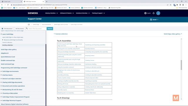Open the Other bookmarks folder
This screenshot has width=188, height=106.
point(182,8)
